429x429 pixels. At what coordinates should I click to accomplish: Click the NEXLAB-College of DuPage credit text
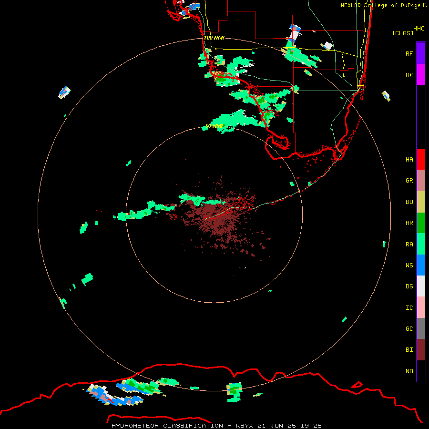[x=381, y=5]
